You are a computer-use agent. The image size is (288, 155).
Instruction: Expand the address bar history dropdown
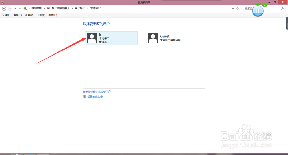coord(233,9)
